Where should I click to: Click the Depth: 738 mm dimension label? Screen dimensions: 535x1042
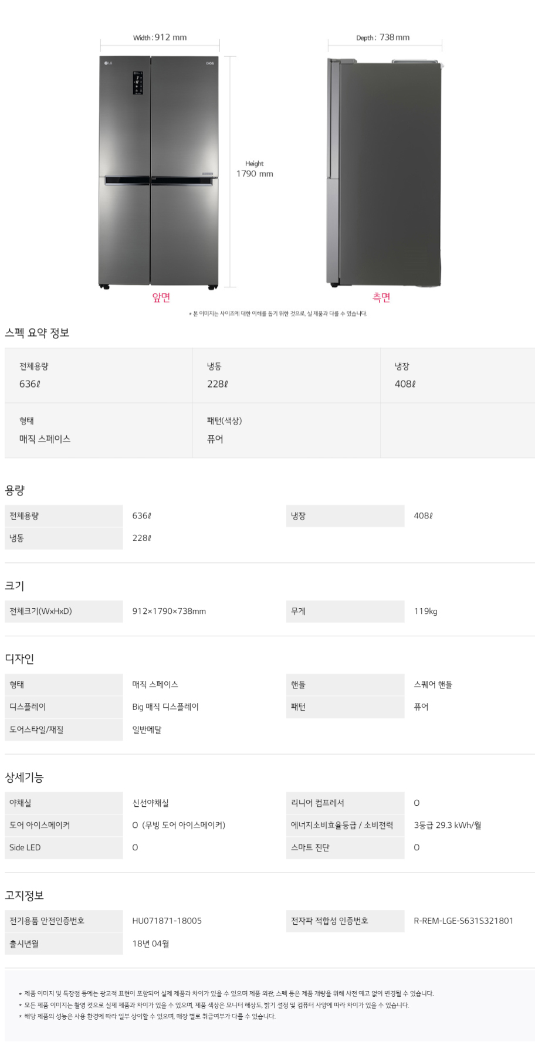(x=383, y=38)
